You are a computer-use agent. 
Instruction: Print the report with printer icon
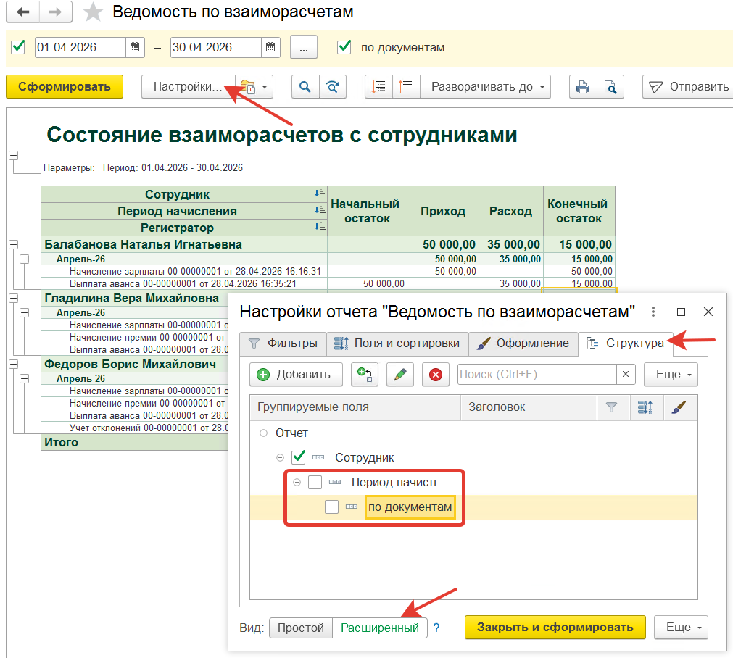pyautogui.click(x=583, y=87)
